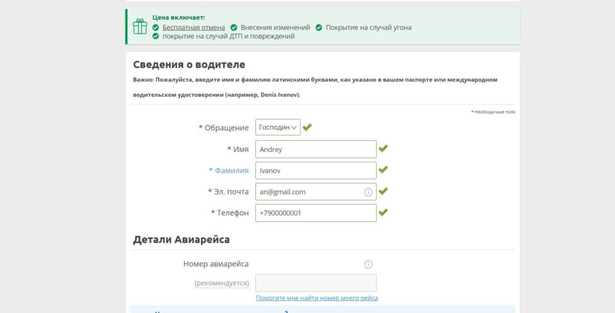Click check icon before Бесплатная отмена
This screenshot has height=313, width=615.
pyautogui.click(x=156, y=28)
